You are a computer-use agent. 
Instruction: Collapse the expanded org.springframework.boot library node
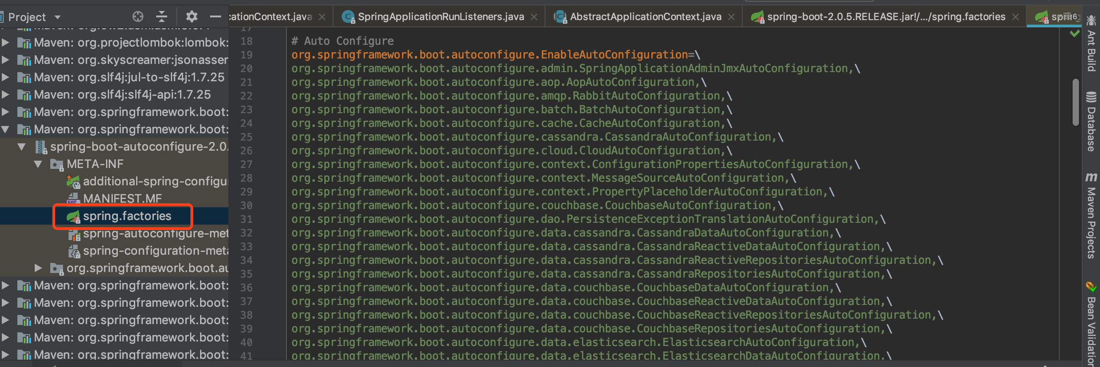click(5, 130)
